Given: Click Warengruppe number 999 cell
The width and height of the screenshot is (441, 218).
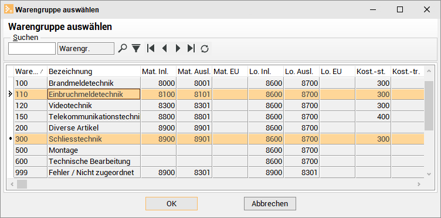Looking at the screenshot, I should point(30,172).
